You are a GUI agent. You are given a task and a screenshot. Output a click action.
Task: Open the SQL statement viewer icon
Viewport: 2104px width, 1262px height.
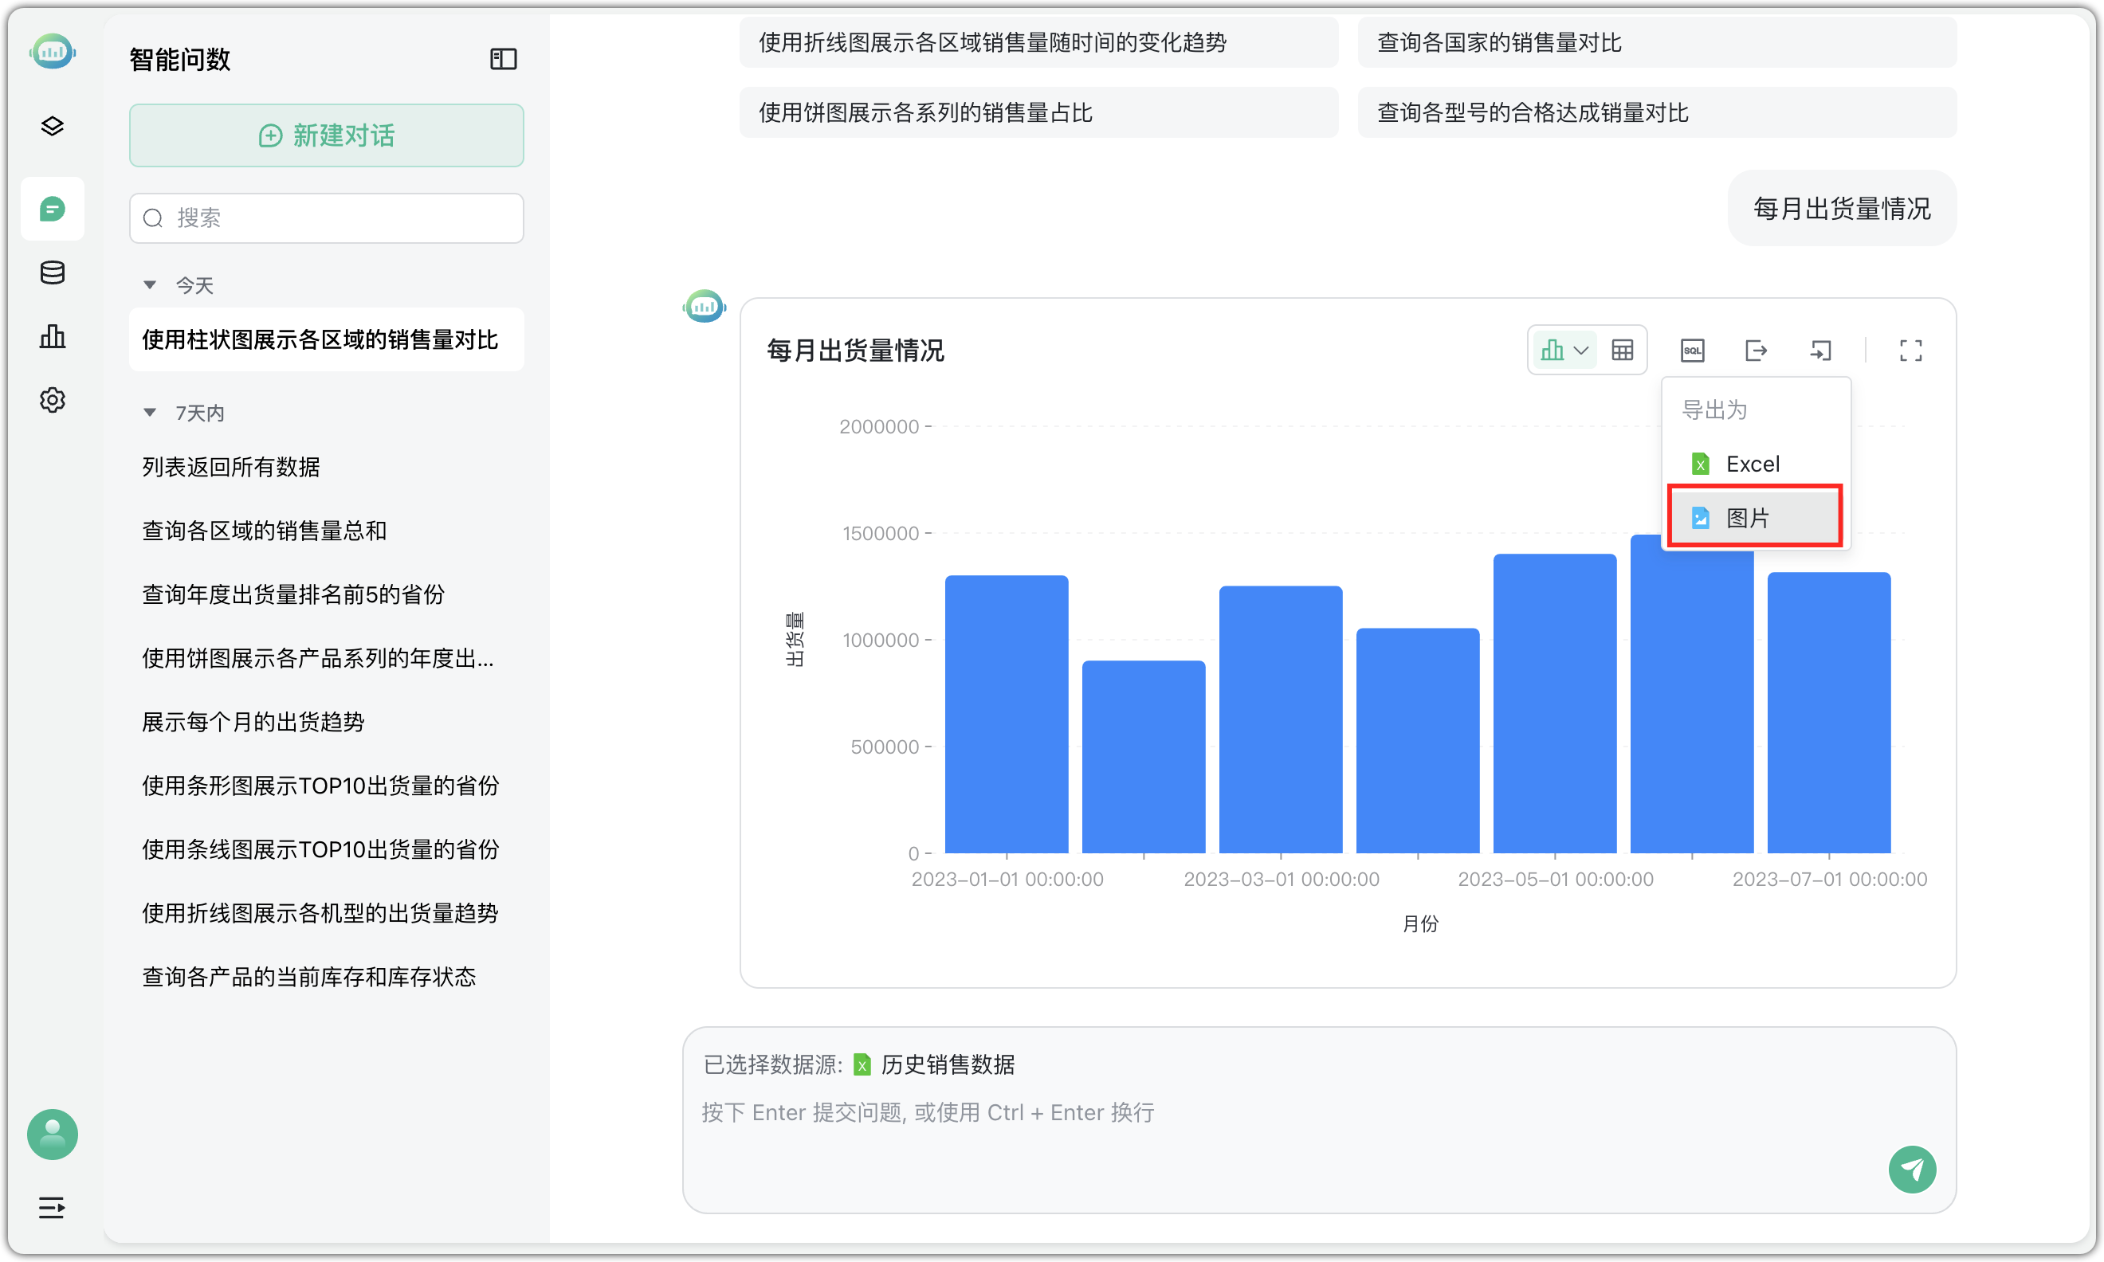point(1693,350)
